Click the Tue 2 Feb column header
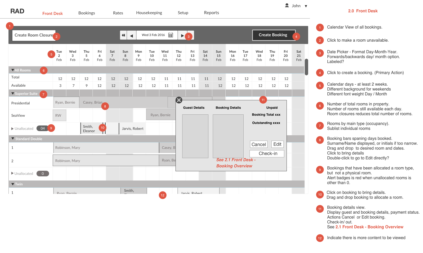Viewport: 423px width, 253px height. tap(59, 56)
